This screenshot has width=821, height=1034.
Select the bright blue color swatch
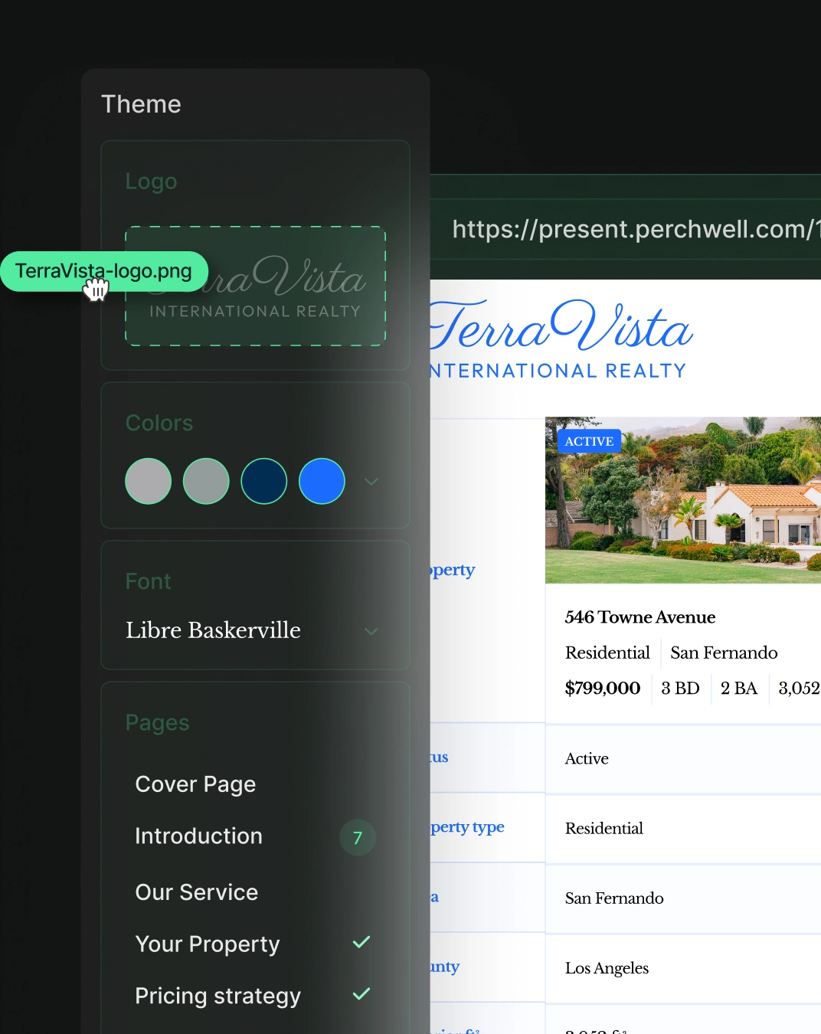[322, 481]
